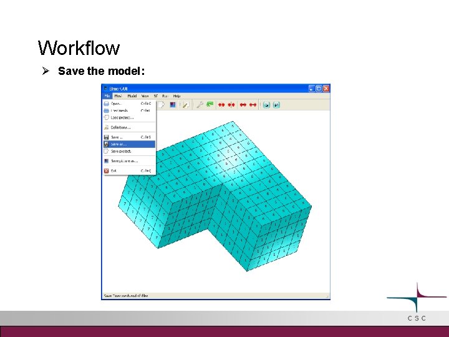Click the floppy disk icon beside Save

(x=106, y=137)
